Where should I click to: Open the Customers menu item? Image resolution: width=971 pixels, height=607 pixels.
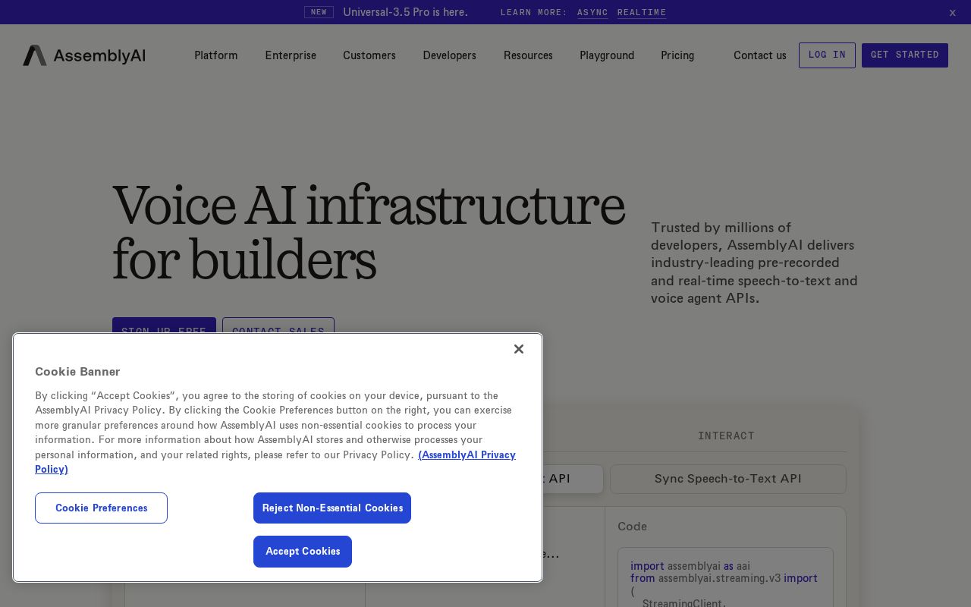(x=369, y=55)
